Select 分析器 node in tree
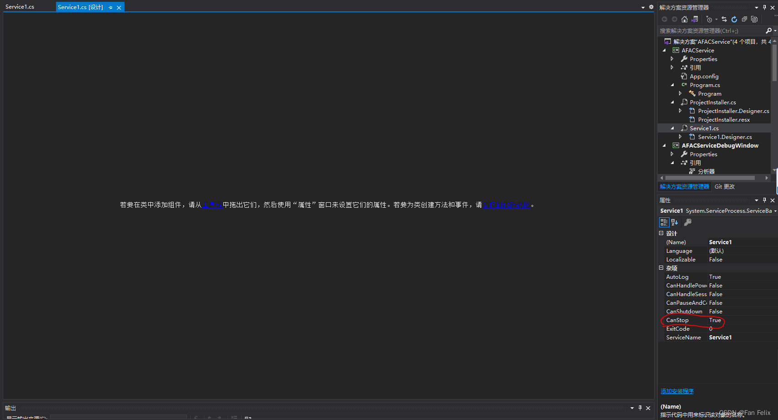Viewport: 778px width, 420px height. (706, 172)
